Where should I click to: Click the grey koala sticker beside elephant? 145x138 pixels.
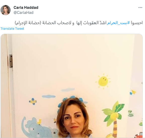click(55, 132)
